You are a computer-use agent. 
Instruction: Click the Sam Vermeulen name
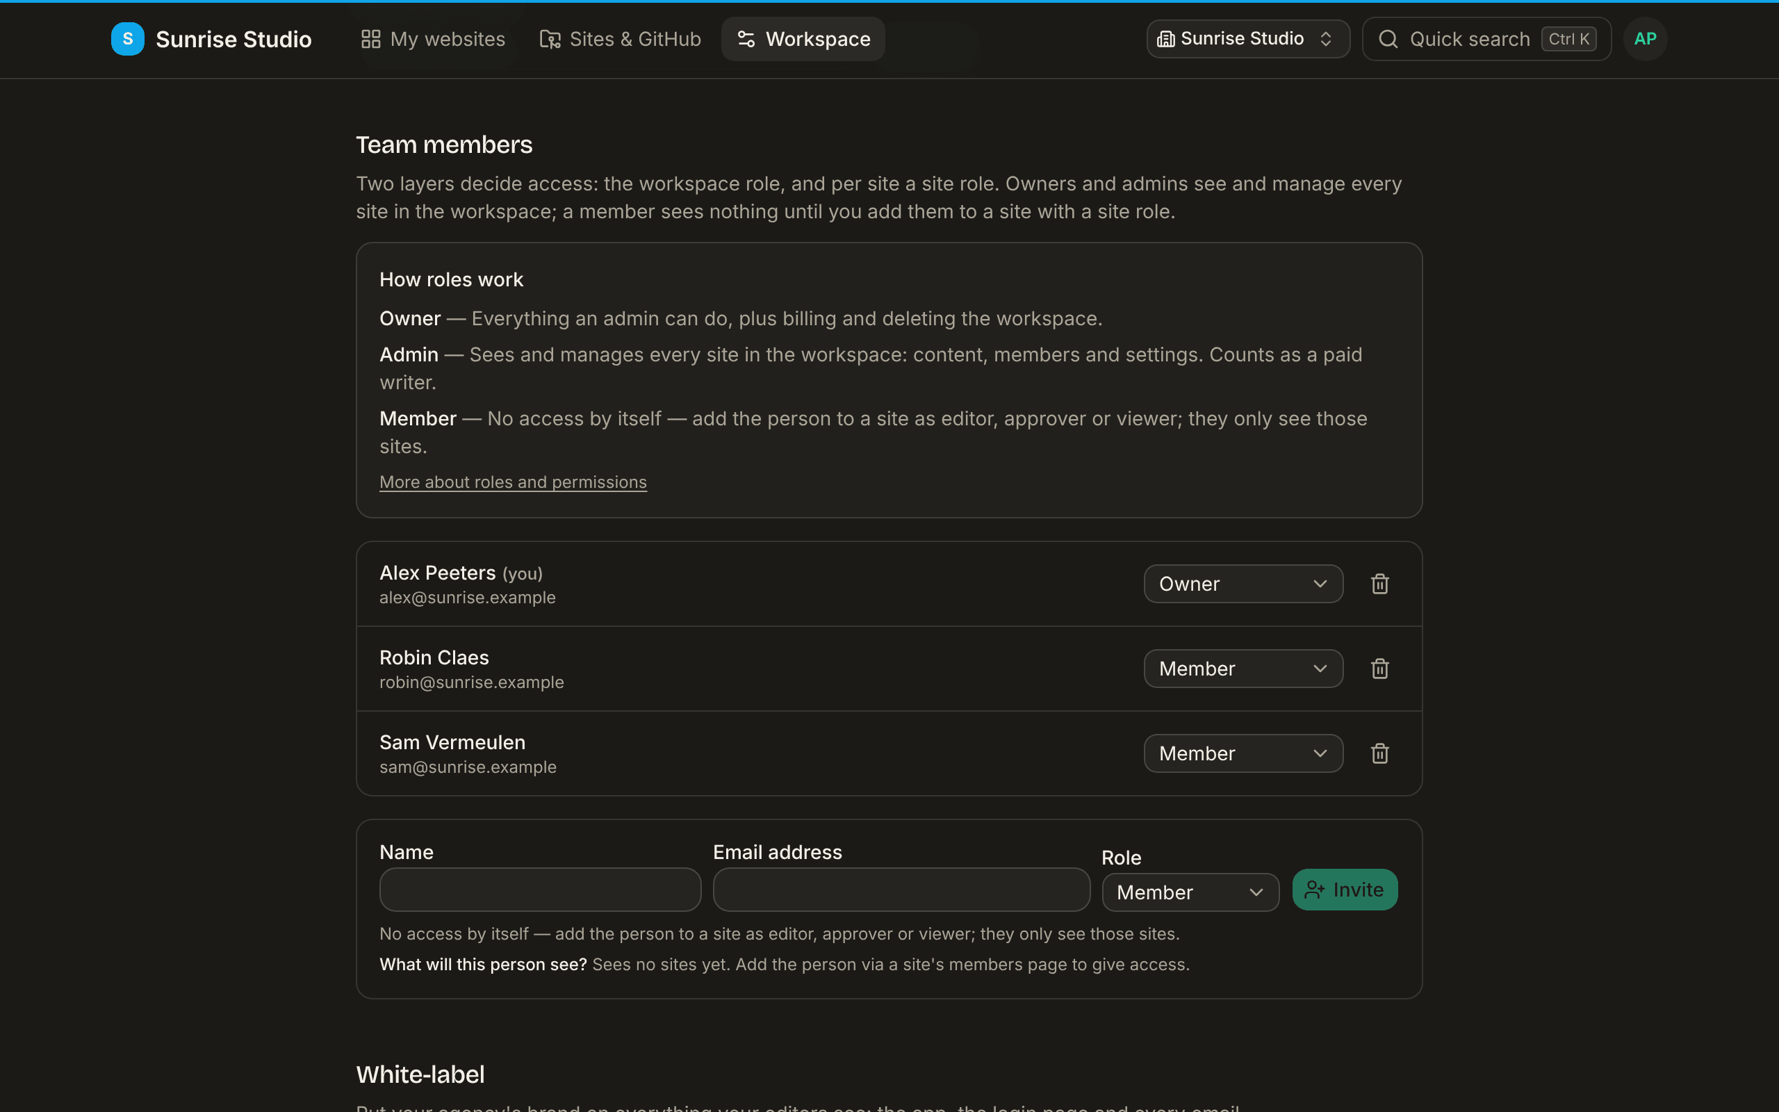click(x=452, y=742)
